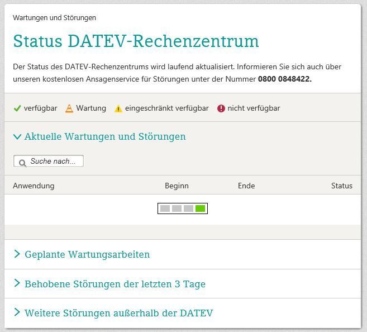This screenshot has height=332, width=367.
Task: Select the 'Ende' column header
Action: pyautogui.click(x=246, y=186)
